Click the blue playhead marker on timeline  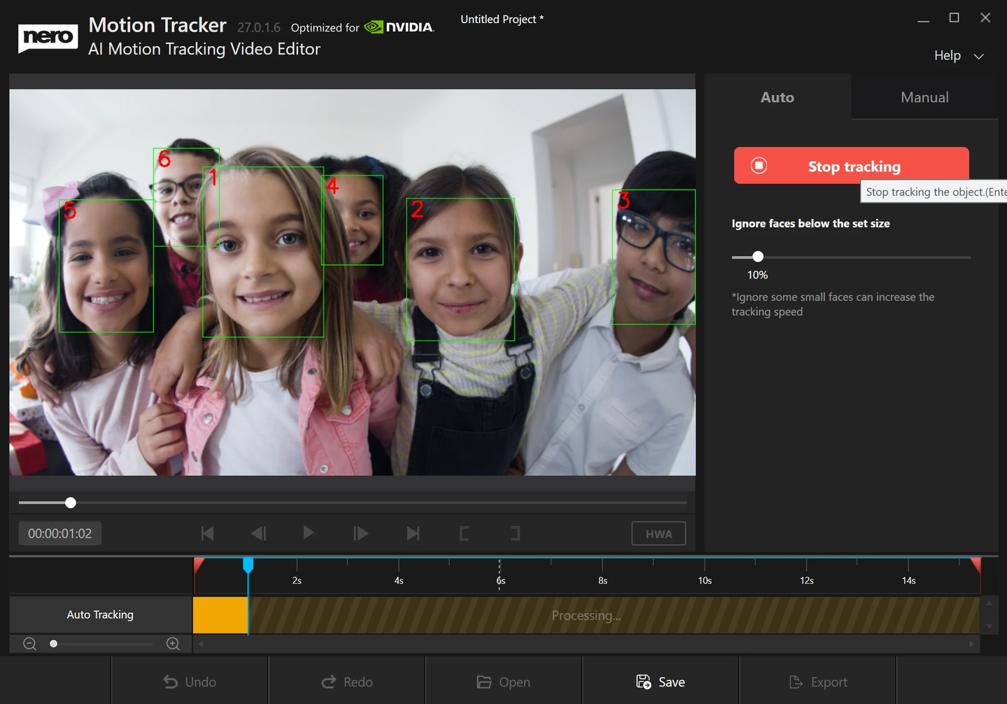click(x=248, y=565)
